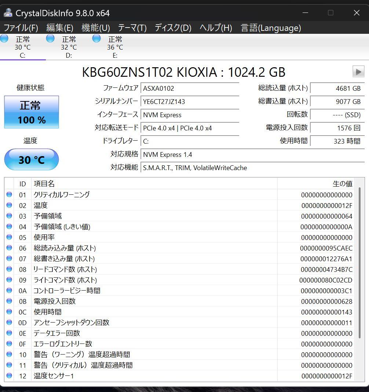Select raw value 00000000000143
The width and height of the screenshot is (369, 392).
(x=326, y=312)
